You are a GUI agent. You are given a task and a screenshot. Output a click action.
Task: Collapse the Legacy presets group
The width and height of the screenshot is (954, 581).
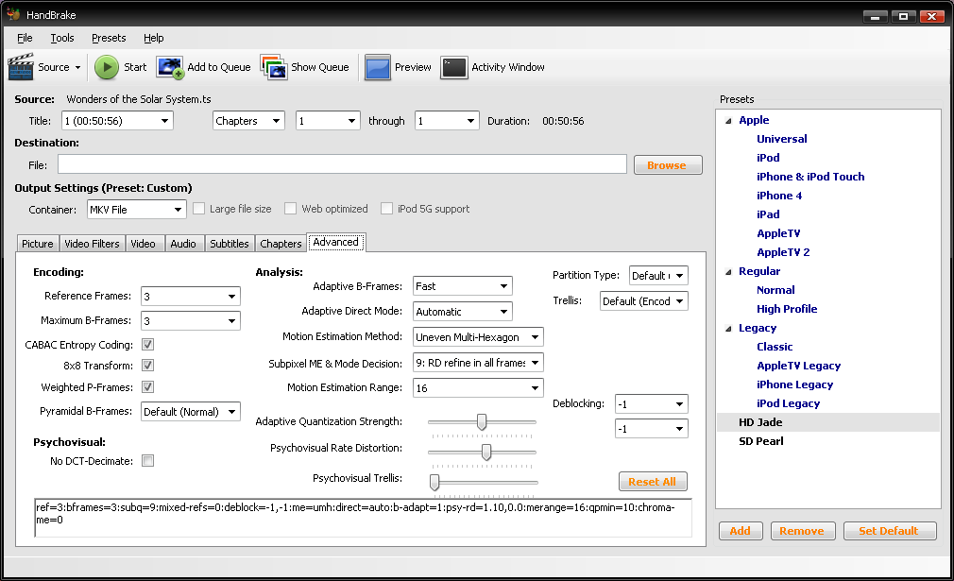(x=728, y=328)
